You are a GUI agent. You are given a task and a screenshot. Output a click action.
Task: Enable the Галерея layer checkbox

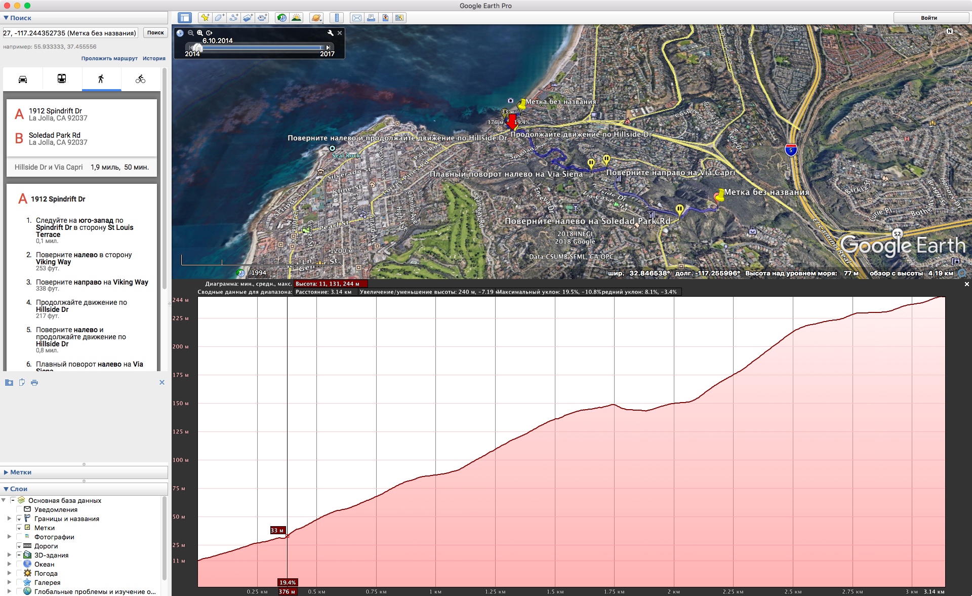(19, 582)
